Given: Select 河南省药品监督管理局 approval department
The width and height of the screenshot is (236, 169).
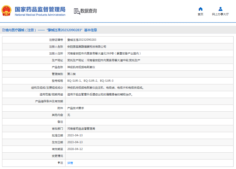Looking at the screenshot, I should pos(81,129).
